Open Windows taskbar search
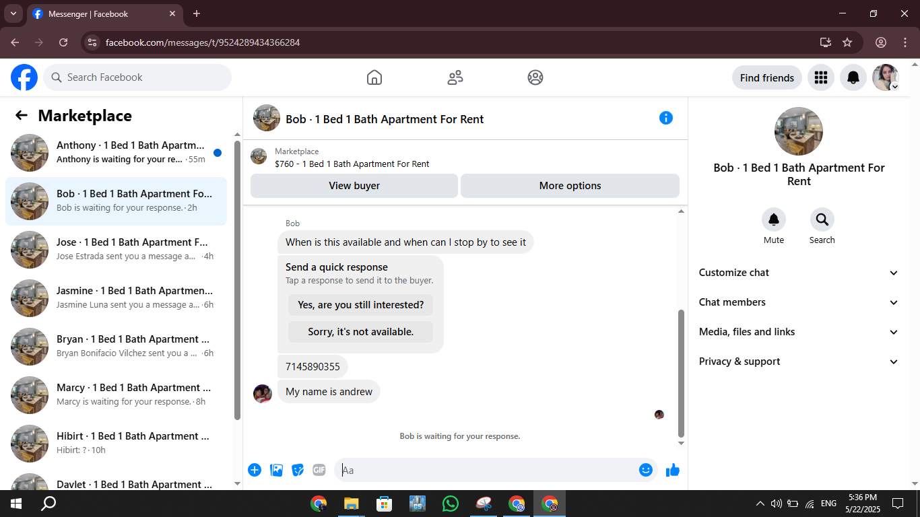 (x=48, y=504)
